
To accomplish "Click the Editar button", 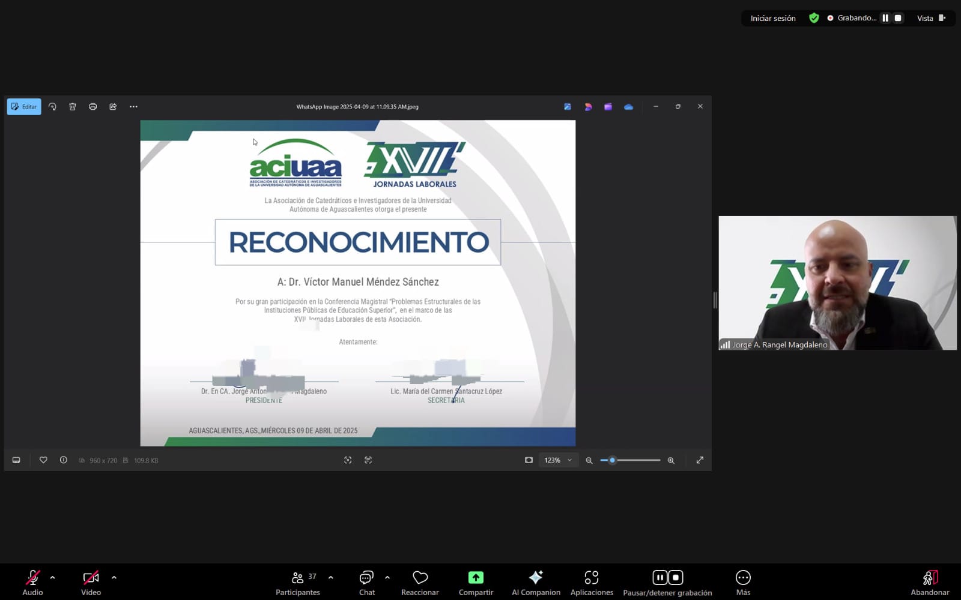I will click(x=23, y=106).
